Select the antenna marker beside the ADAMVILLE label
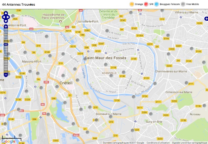 pos(111,76)
